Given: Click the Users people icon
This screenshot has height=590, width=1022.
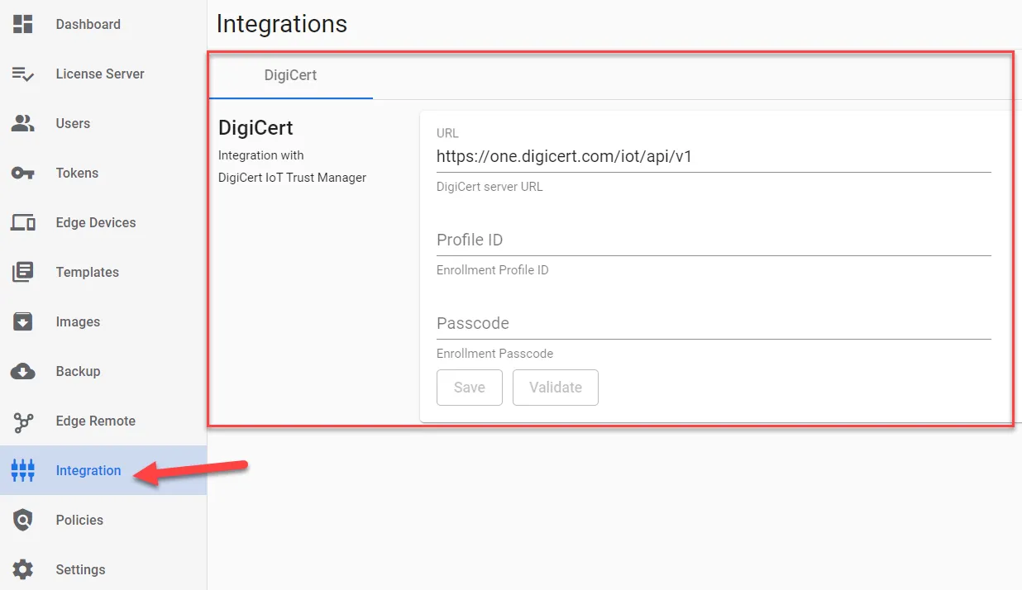Looking at the screenshot, I should pyautogui.click(x=23, y=123).
